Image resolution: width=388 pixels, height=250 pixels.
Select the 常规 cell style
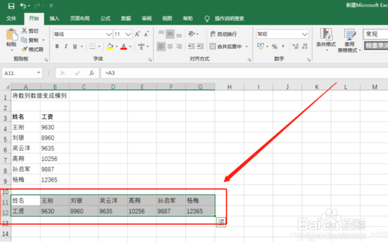(x=375, y=34)
